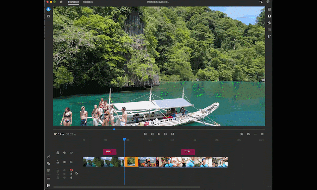Switch to the Bearbeiten tab
This screenshot has width=317, height=190.
tap(73, 2)
